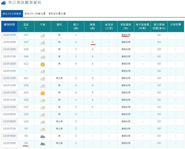The height and width of the screenshot is (149, 185).
Task: Click the weather icon for 12/19 11:00
Action: point(43,101)
